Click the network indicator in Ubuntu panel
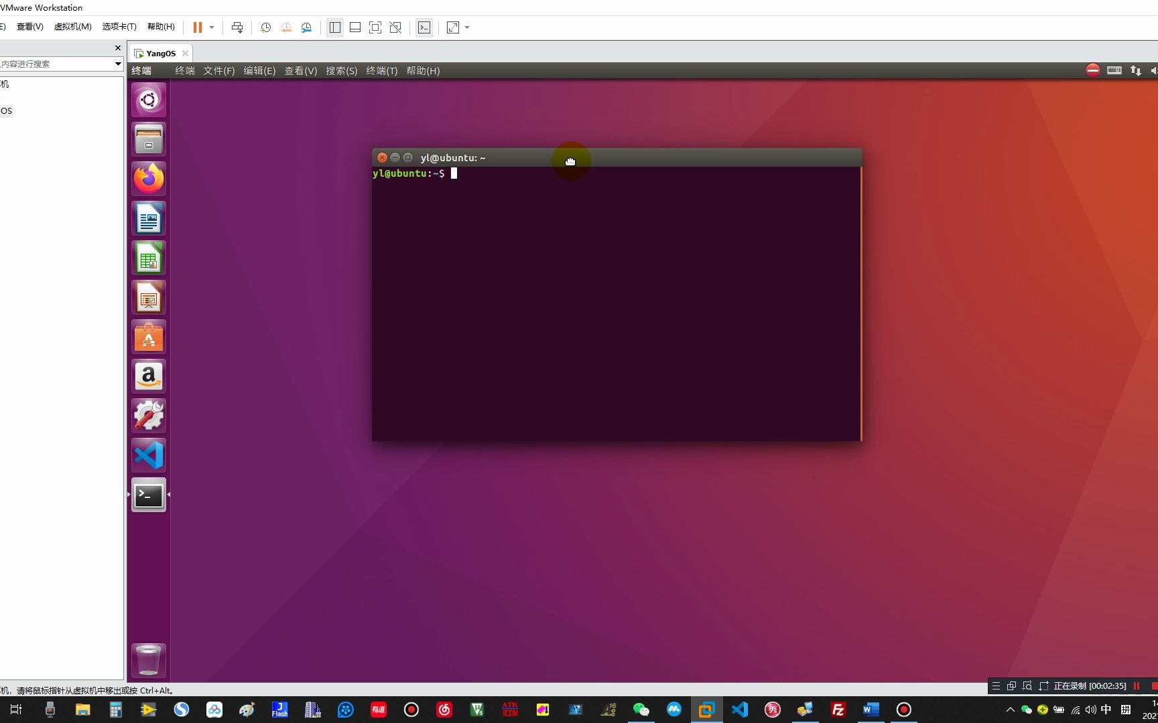 (x=1136, y=70)
